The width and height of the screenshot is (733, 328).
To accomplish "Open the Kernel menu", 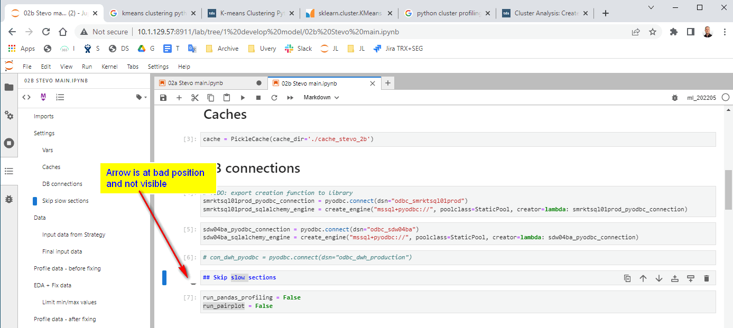I will coord(109,67).
